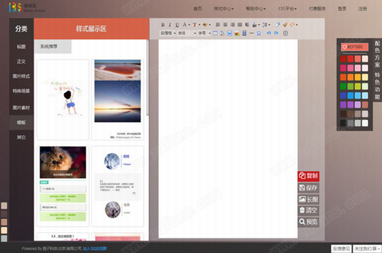Viewport: 382px width, 253px height.
Task: Click the line spacing icon
Action: (x=265, y=24)
